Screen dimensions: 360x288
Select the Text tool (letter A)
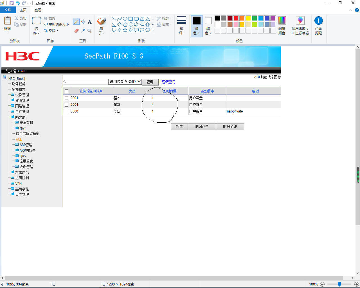[x=89, y=22]
